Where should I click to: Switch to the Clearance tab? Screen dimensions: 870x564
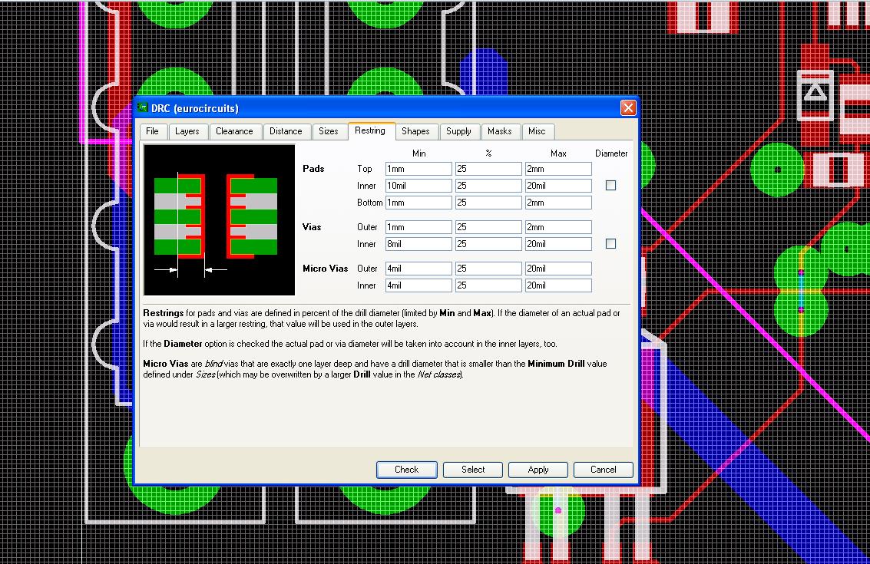(234, 131)
